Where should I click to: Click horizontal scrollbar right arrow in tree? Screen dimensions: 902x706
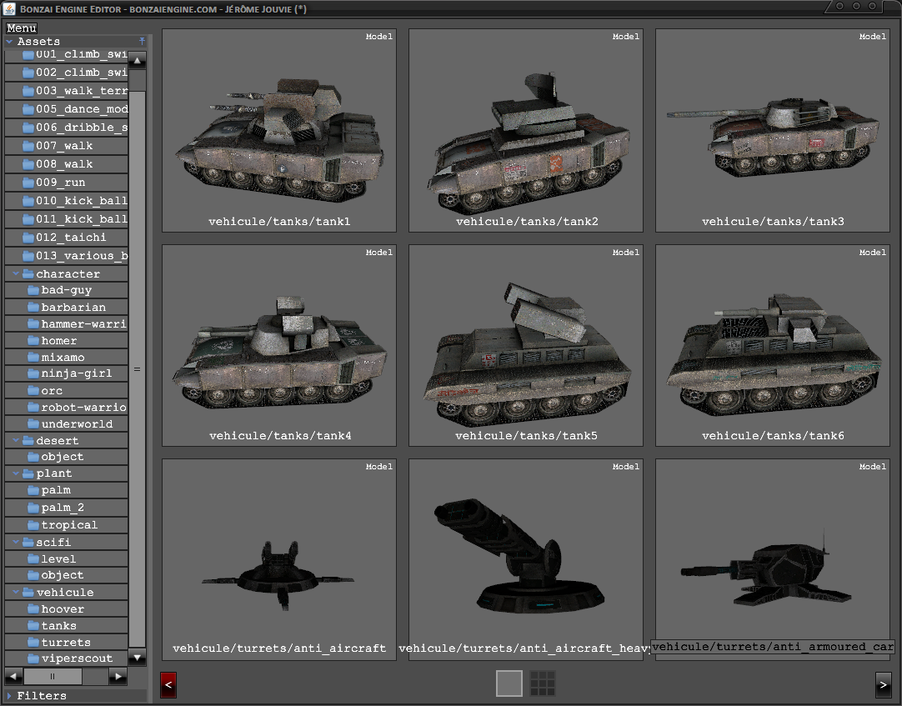118,676
